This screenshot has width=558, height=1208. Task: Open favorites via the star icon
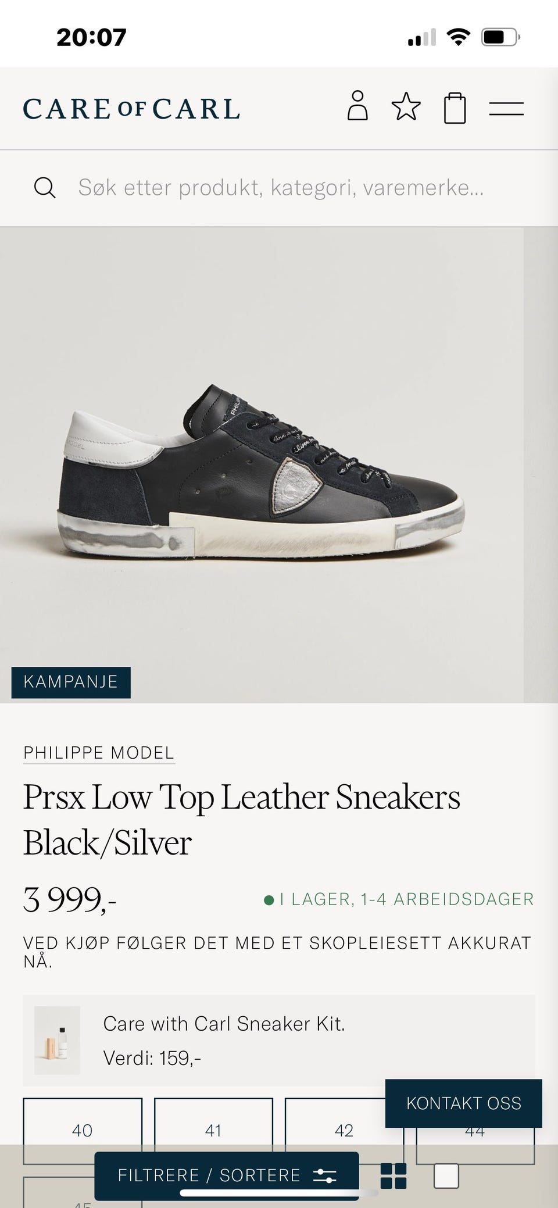[406, 106]
